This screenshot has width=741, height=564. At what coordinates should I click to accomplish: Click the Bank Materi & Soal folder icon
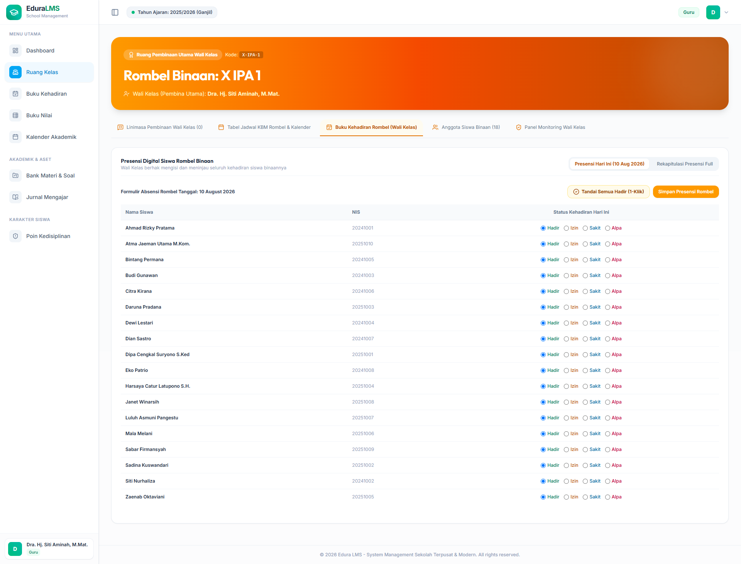pos(15,176)
